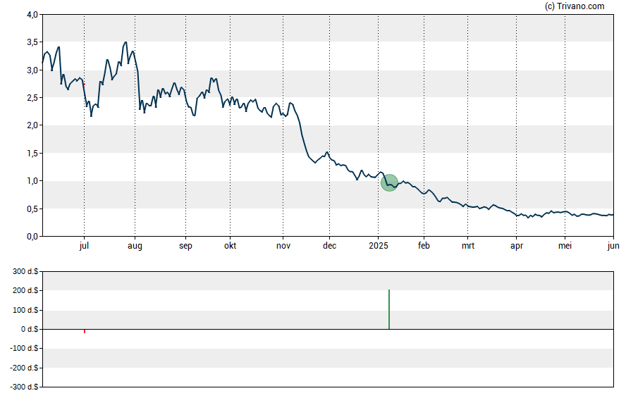The height and width of the screenshot is (398, 626).
Task: Click the '100 d.$' axis label
Action: [x=25, y=310]
